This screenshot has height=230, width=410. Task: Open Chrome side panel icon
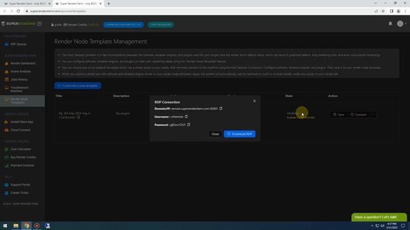[x=391, y=11]
